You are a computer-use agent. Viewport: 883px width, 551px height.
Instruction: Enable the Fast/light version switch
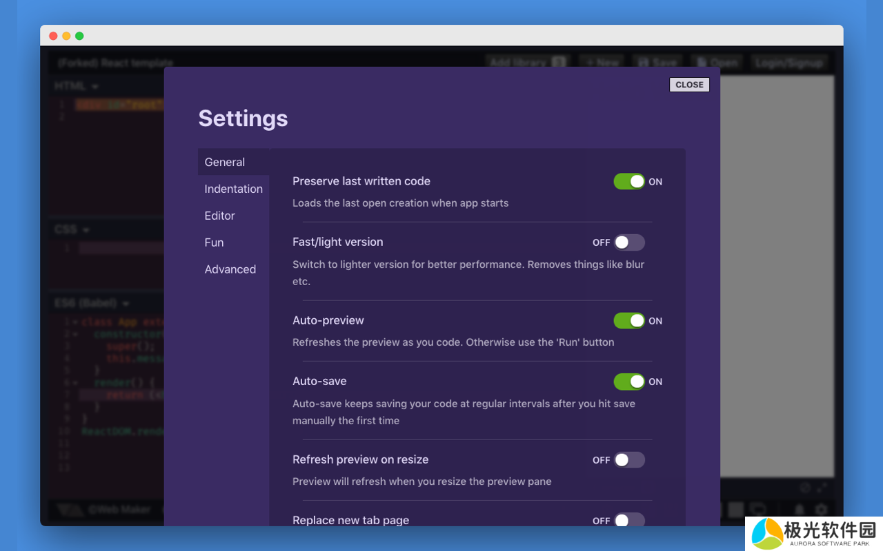629,242
